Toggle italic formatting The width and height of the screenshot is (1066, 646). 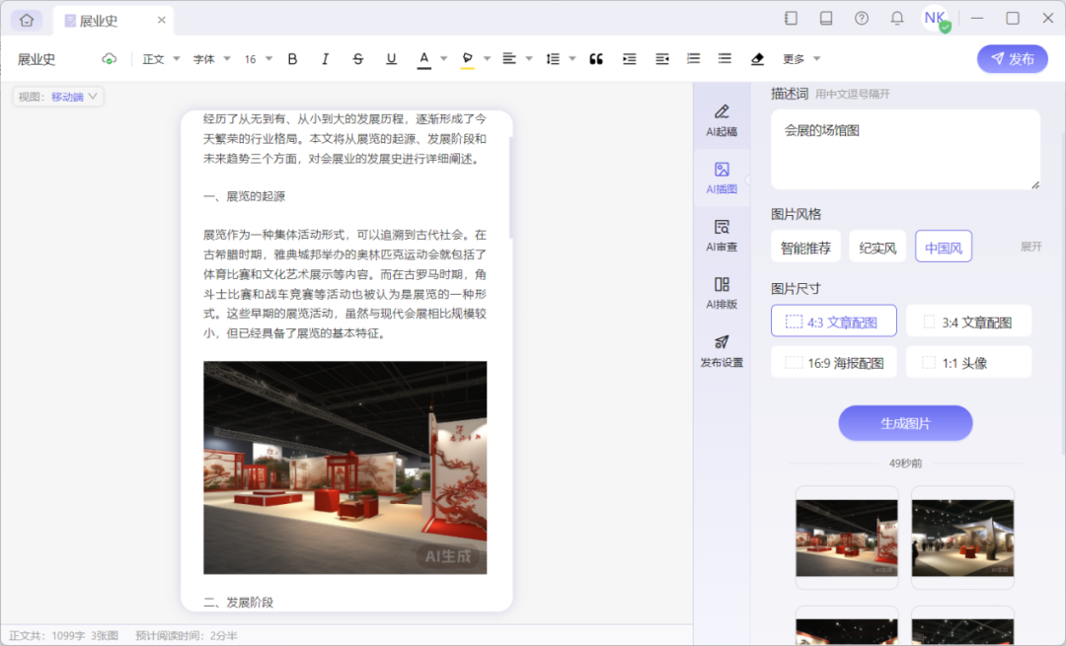[x=325, y=59]
